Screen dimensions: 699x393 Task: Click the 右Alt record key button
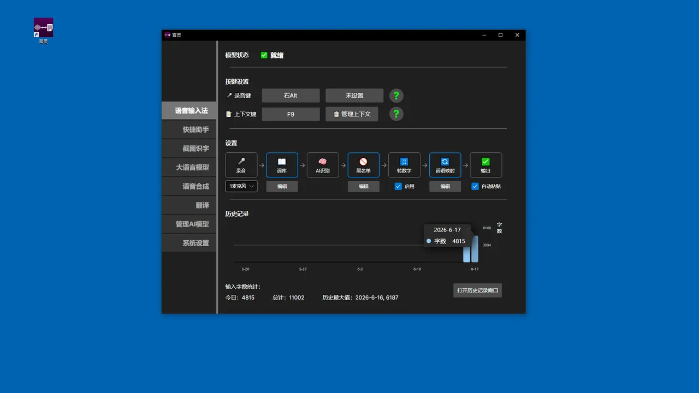pos(291,96)
